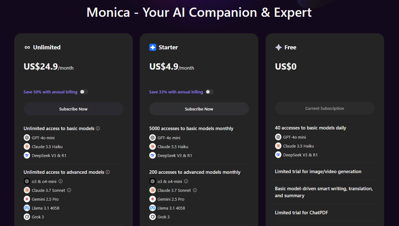This screenshot has height=226, width=399.
Task: Click the o3 & o4-mini icon in the Unlimited plan
Action: (27, 181)
